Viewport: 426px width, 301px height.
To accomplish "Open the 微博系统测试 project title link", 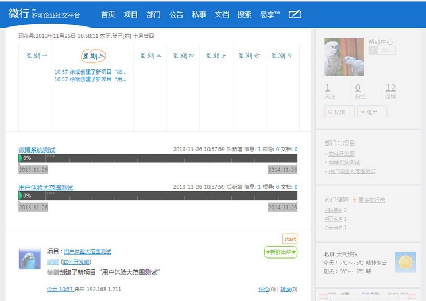I will (x=37, y=150).
